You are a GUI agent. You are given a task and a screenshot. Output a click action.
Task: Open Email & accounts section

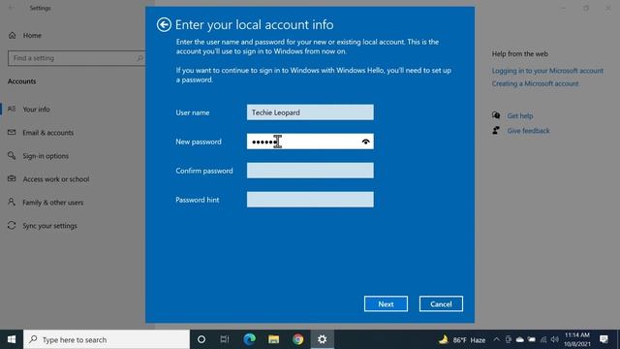(47, 133)
